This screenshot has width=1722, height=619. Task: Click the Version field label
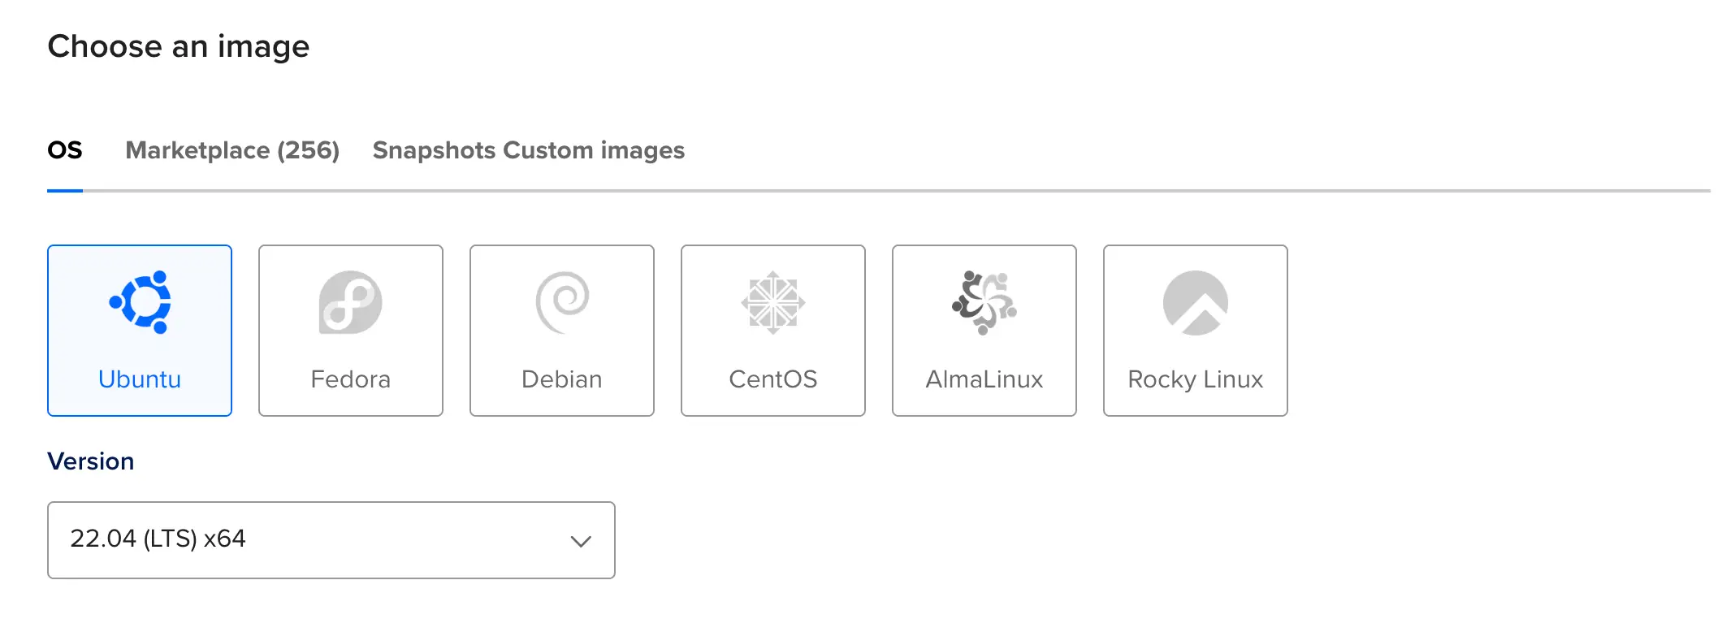[91, 461]
